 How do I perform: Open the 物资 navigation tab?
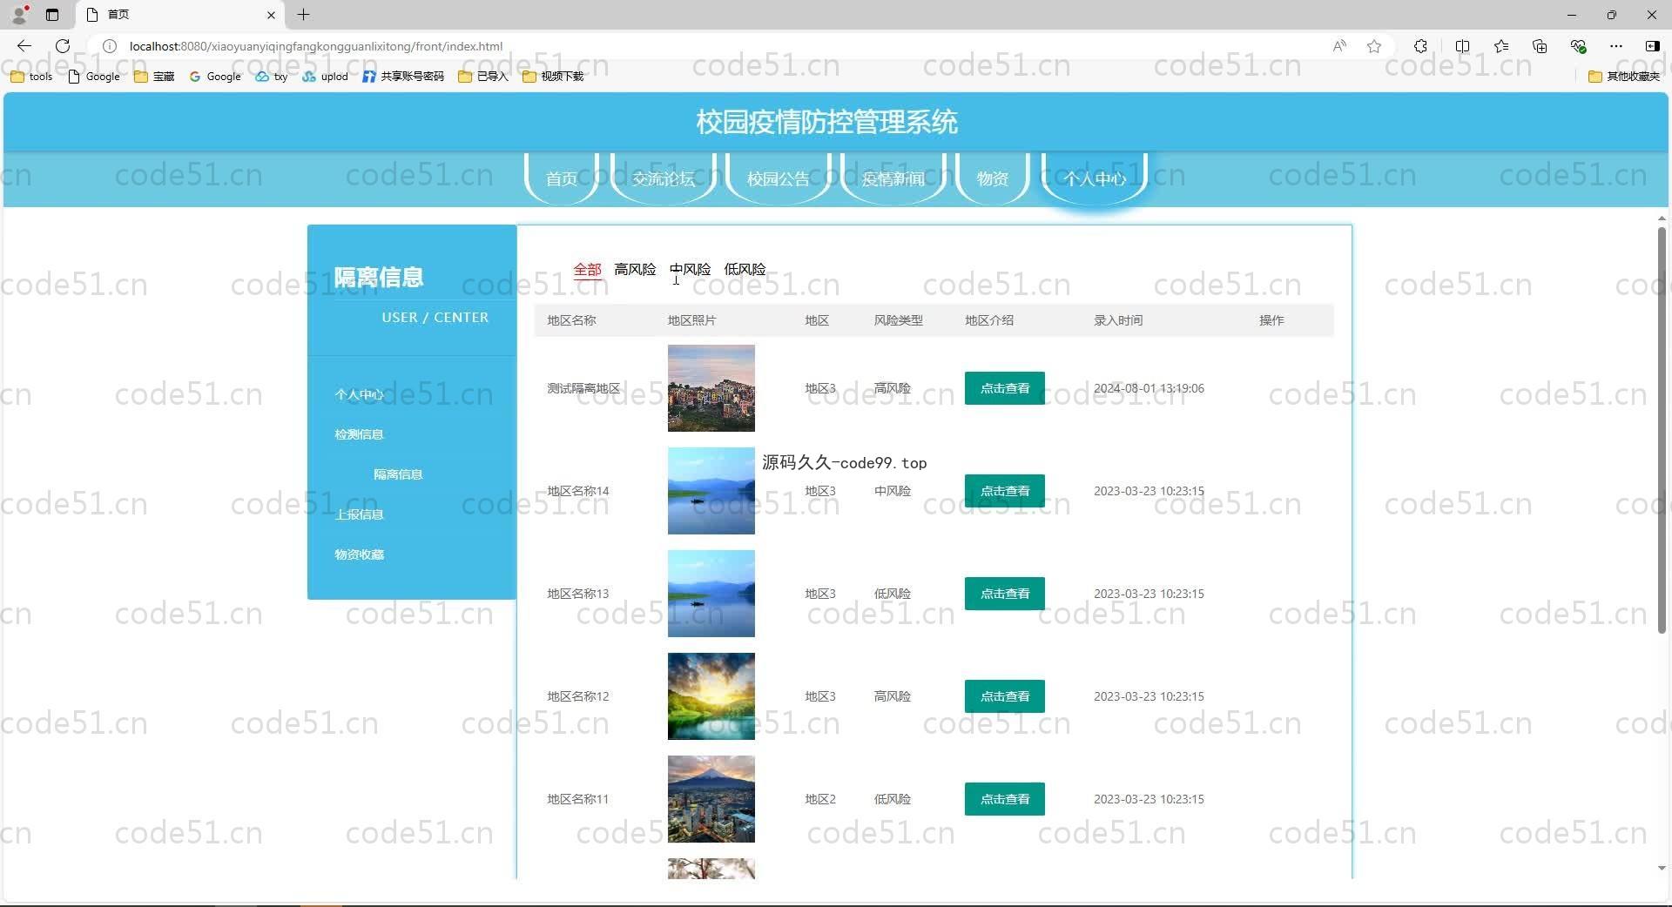coord(993,178)
